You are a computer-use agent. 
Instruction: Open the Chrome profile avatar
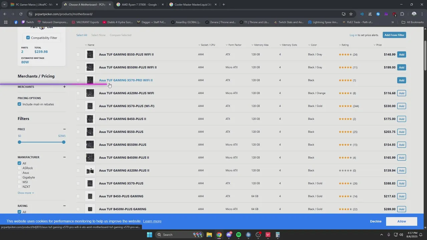click(414, 14)
